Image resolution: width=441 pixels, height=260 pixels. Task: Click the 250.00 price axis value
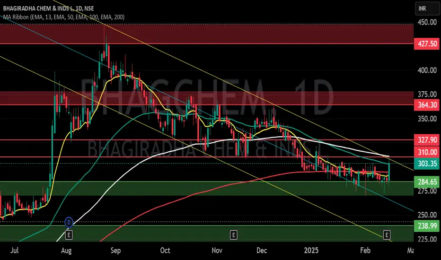[427, 215]
